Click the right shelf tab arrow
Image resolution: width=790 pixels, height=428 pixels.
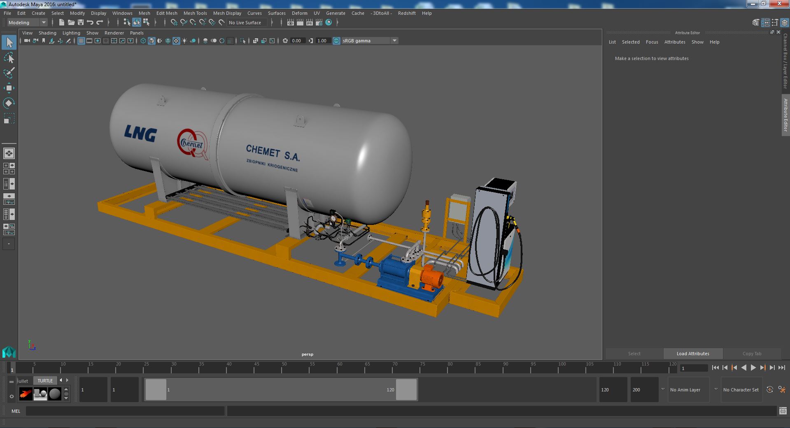pos(68,380)
